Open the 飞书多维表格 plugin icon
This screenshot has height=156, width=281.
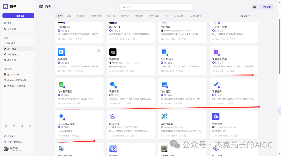coord(216,52)
